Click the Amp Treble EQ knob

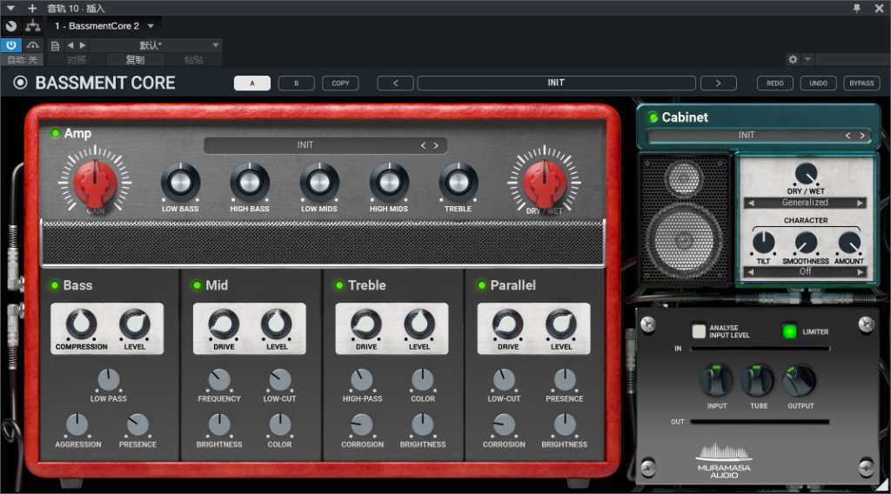click(x=458, y=183)
